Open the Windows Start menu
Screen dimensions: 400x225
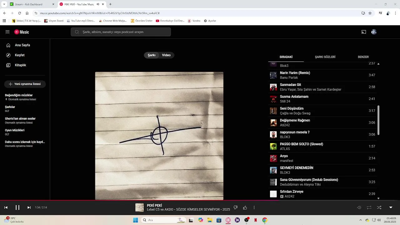tap(135, 220)
